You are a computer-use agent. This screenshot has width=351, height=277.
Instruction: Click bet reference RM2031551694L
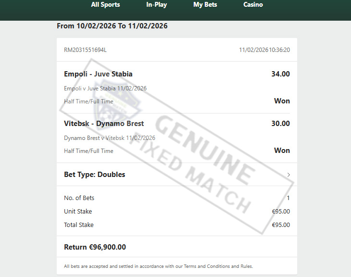[85, 50]
